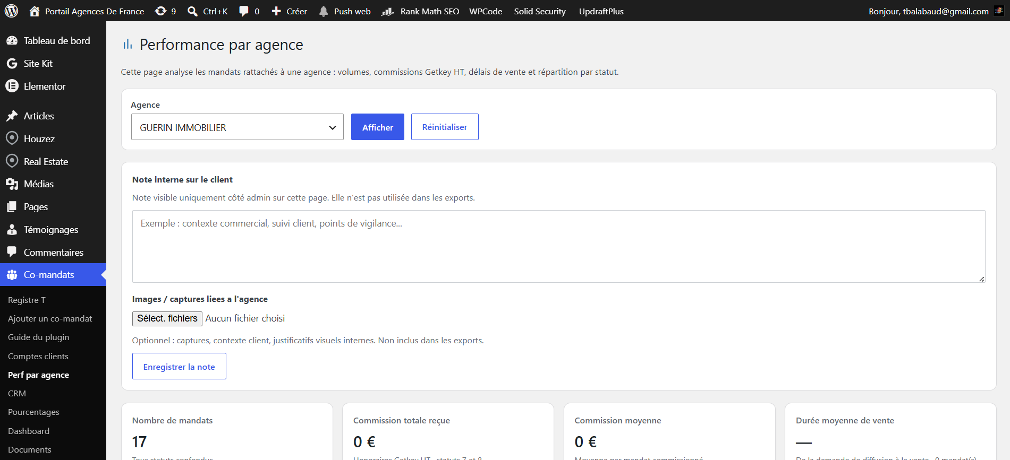The height and width of the screenshot is (460, 1010).
Task: Click the Témoignages sidebar icon
Action: click(x=12, y=230)
